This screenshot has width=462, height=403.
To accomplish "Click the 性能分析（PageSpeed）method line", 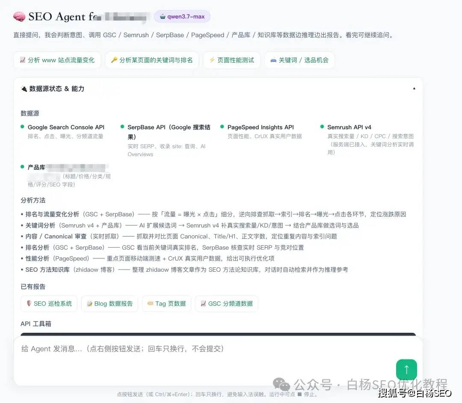I will pos(148,259).
